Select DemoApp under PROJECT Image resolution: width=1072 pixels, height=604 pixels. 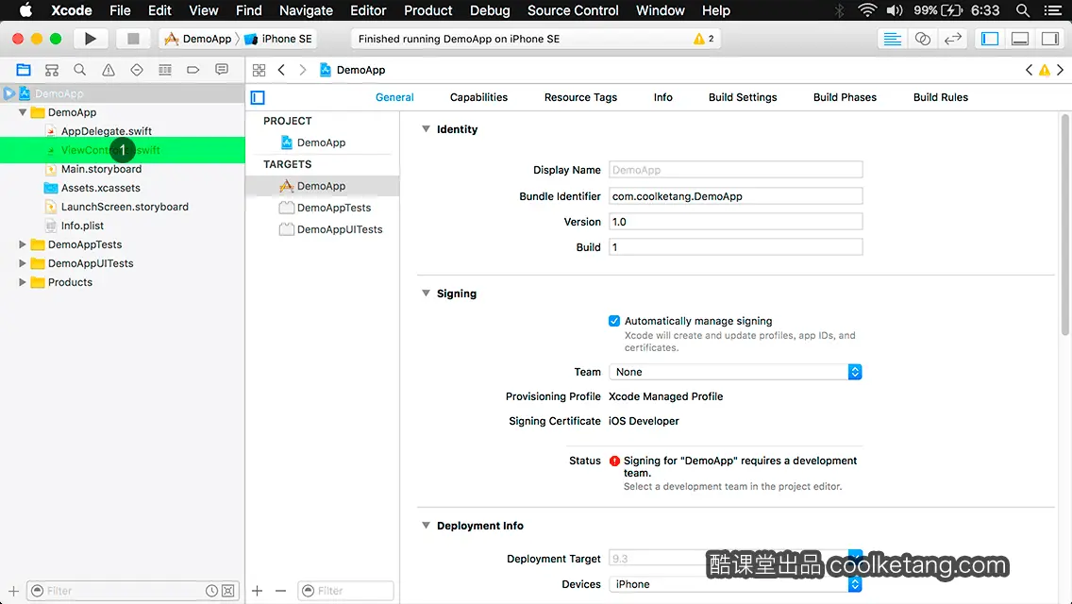pyautogui.click(x=322, y=143)
